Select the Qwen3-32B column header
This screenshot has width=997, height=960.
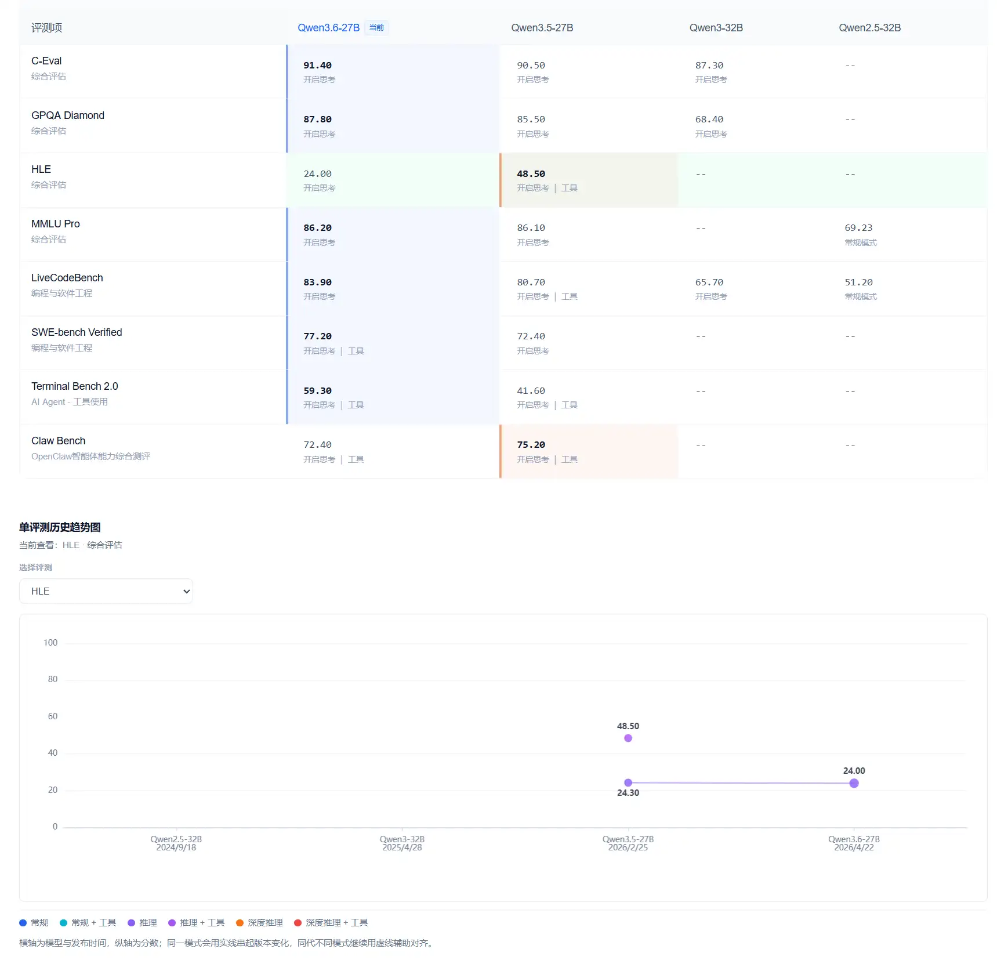[716, 28]
